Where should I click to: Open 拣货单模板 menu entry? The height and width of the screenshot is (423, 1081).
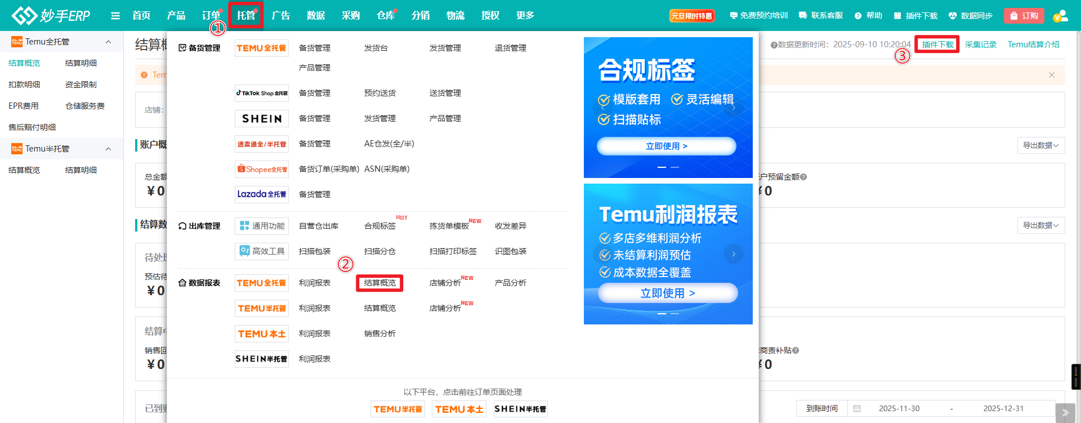pyautogui.click(x=449, y=226)
